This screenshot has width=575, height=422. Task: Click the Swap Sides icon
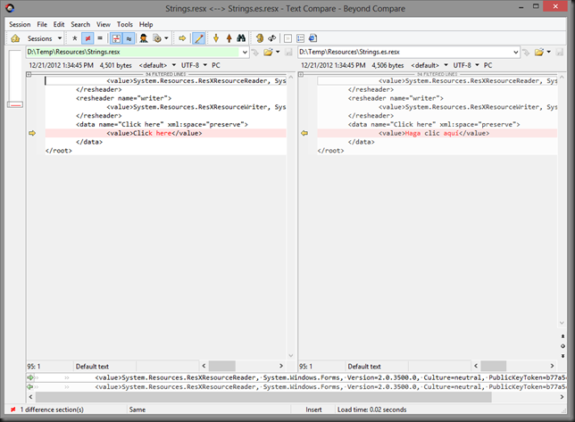pyautogui.click(x=272, y=38)
